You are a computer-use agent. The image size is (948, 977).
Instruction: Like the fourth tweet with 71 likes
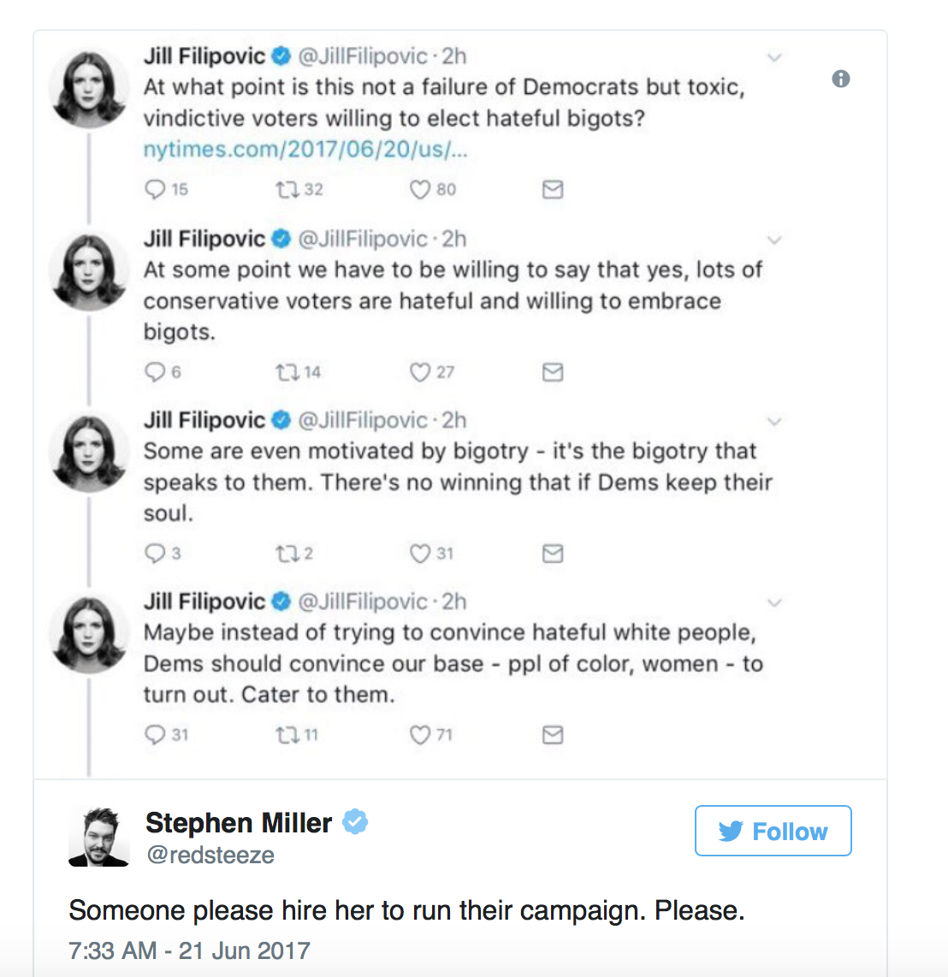click(419, 735)
